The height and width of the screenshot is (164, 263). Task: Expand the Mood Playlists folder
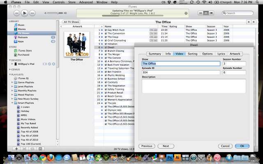(12, 95)
